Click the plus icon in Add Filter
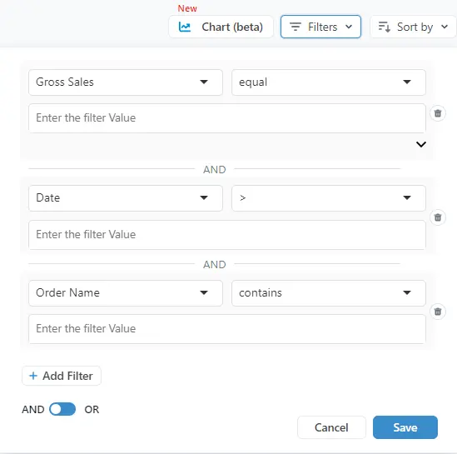457x454 pixels. point(33,376)
